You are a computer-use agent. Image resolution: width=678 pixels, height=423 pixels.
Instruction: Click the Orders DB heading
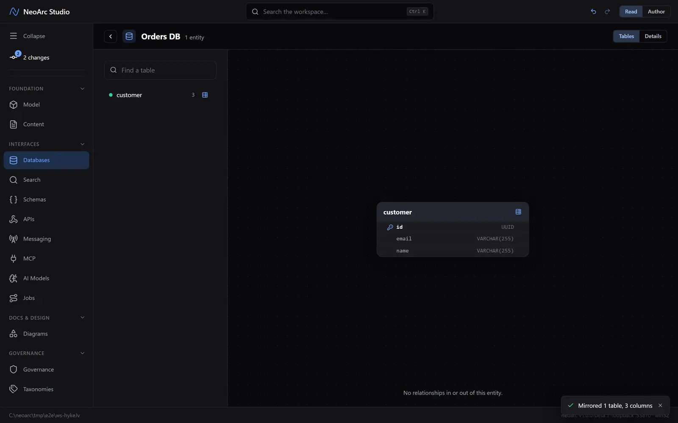point(161,37)
